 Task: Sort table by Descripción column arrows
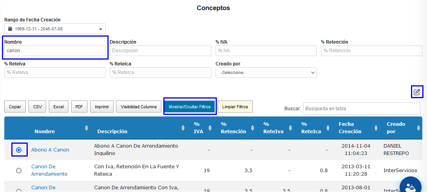point(183,128)
